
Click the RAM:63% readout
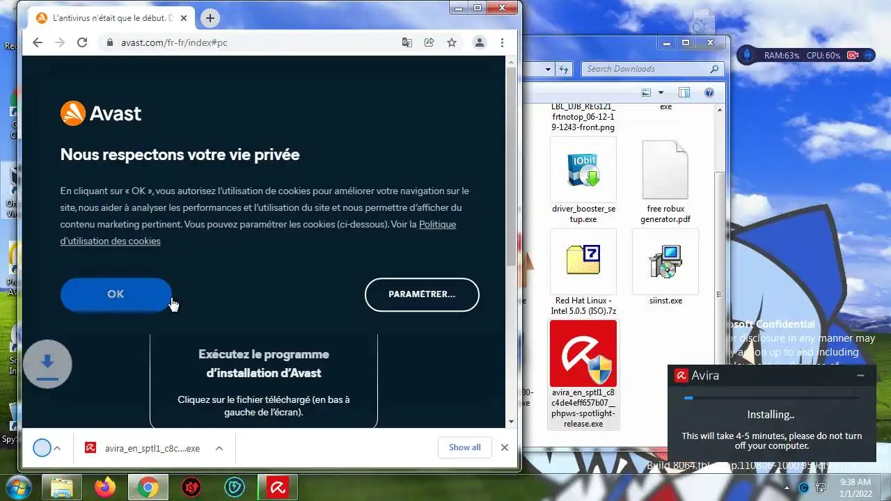[x=781, y=55]
